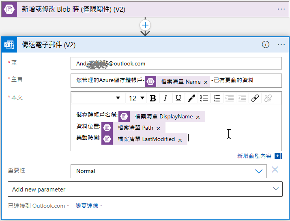The width and height of the screenshot is (290, 221).
Task: Click subject text 您管理的Azure儲存體帳戶-
Action: [x=110, y=80]
